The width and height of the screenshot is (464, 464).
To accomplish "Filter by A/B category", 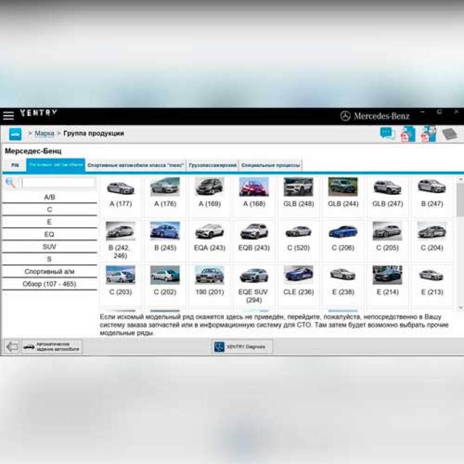I will pyautogui.click(x=49, y=197).
